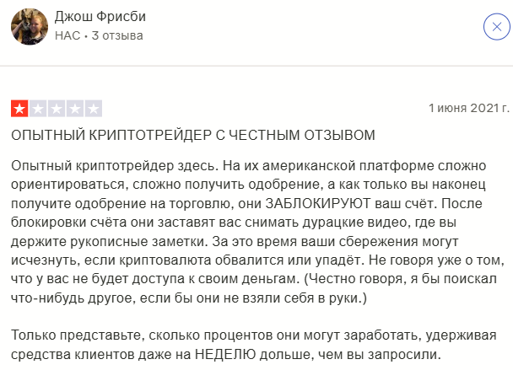Close the review with the circled X
Screen dimensions: 513x370
click(x=495, y=26)
